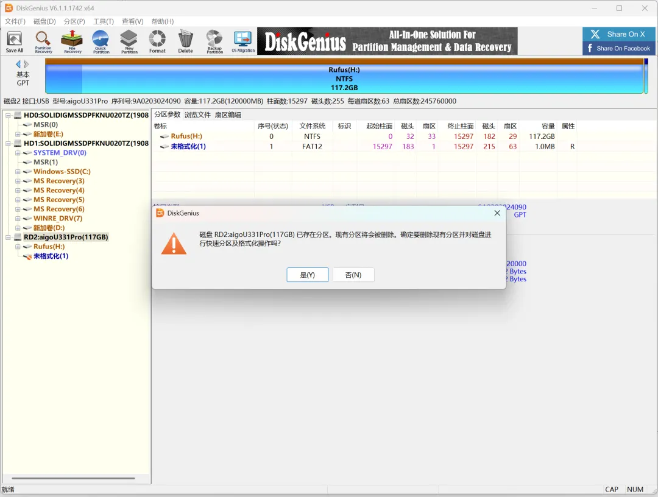658x497 pixels.
Task: Click the CAP indicator in status bar
Action: 612,490
